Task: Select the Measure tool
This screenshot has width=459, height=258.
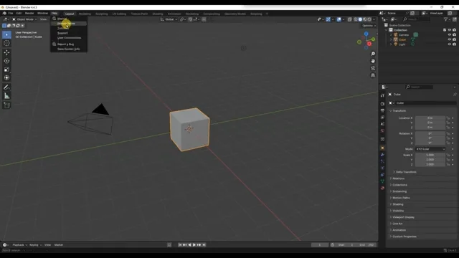Action: (x=6, y=96)
